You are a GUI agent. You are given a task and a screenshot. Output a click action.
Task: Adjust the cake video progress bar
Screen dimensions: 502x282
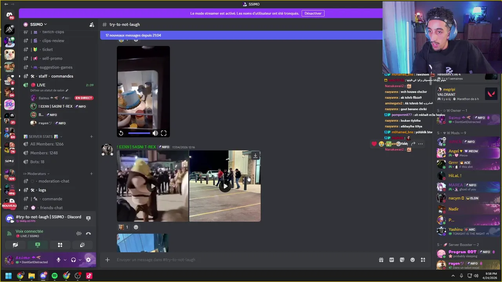[139, 133]
